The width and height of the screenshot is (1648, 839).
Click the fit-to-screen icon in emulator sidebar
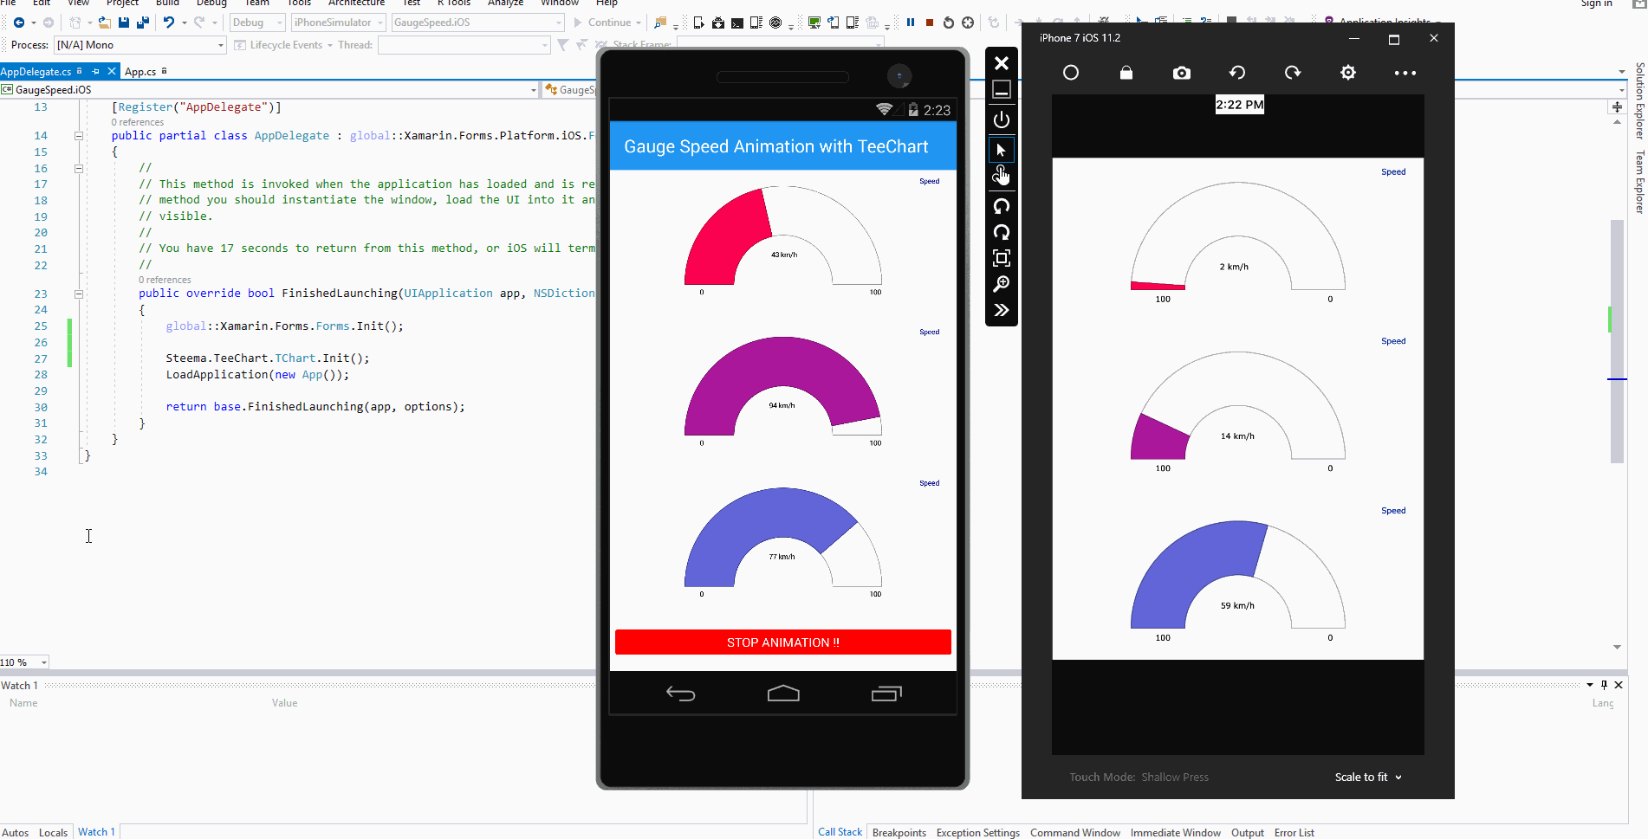point(1002,258)
